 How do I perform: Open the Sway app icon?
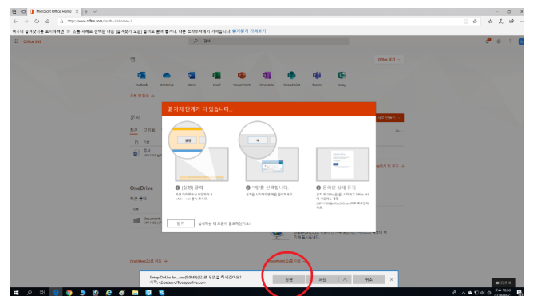coord(342,76)
